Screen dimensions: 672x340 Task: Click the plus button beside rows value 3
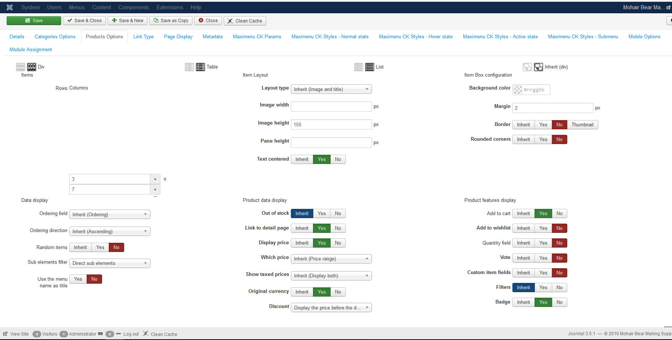tap(155, 179)
